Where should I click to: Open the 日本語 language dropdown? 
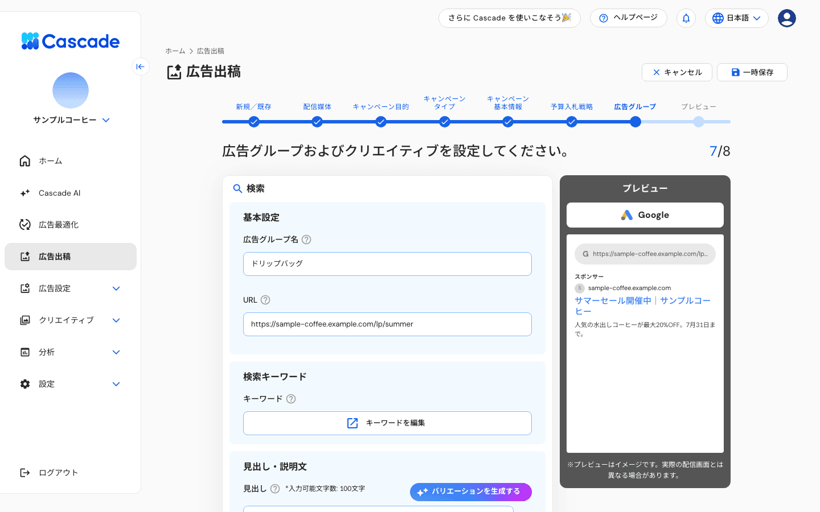tap(737, 18)
